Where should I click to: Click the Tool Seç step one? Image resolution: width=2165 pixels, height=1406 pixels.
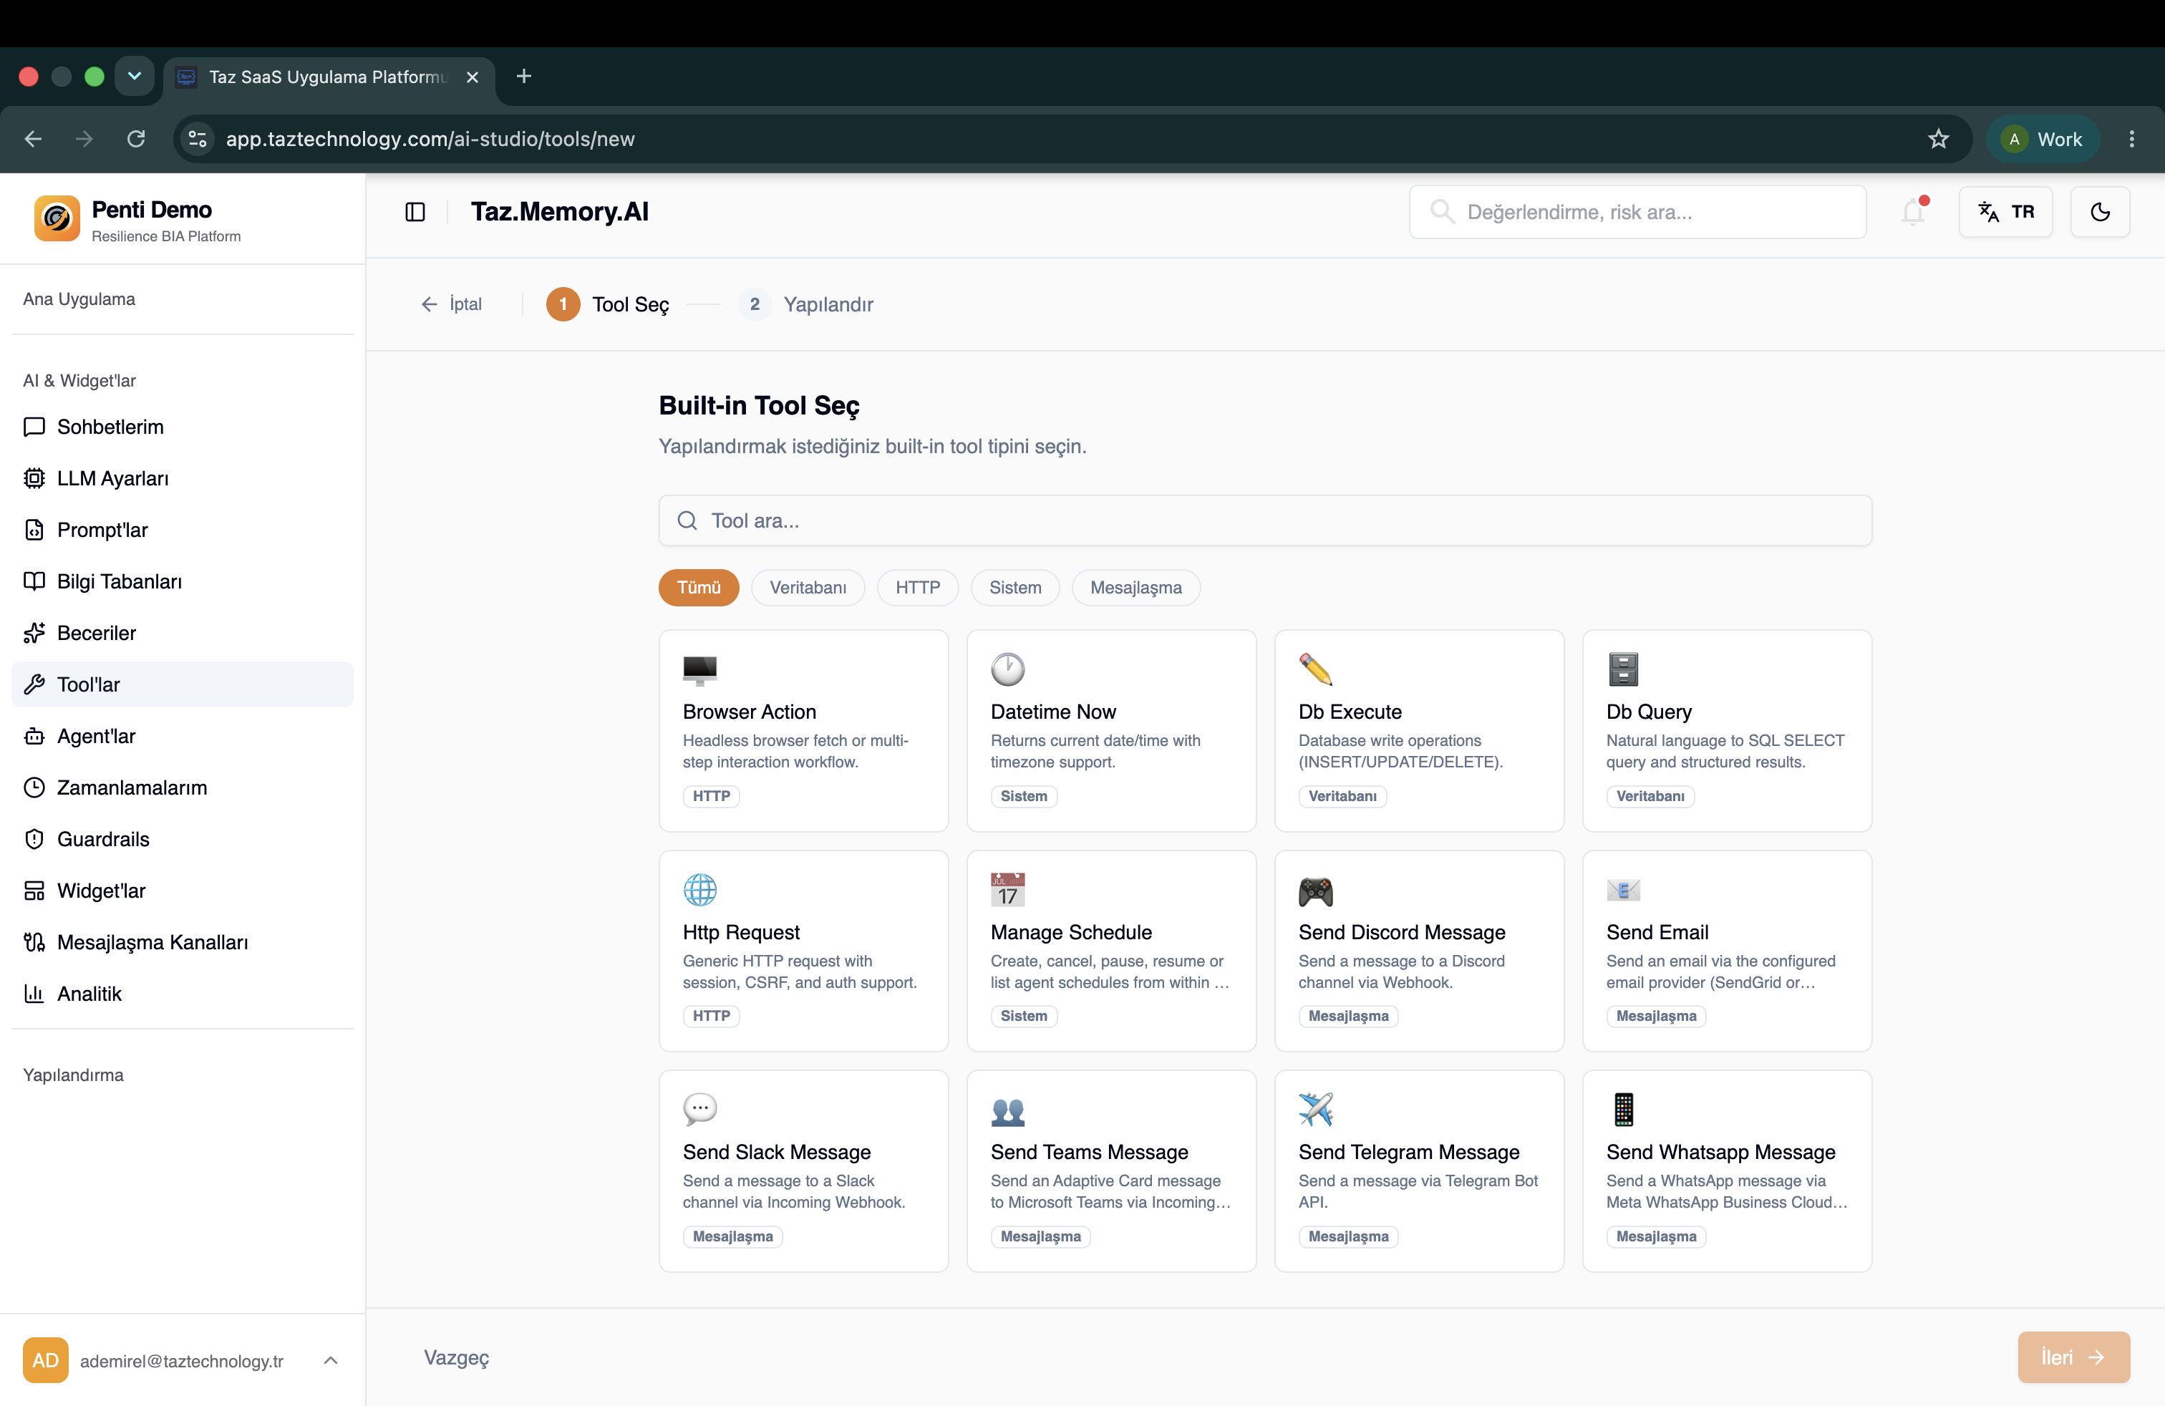click(x=608, y=304)
